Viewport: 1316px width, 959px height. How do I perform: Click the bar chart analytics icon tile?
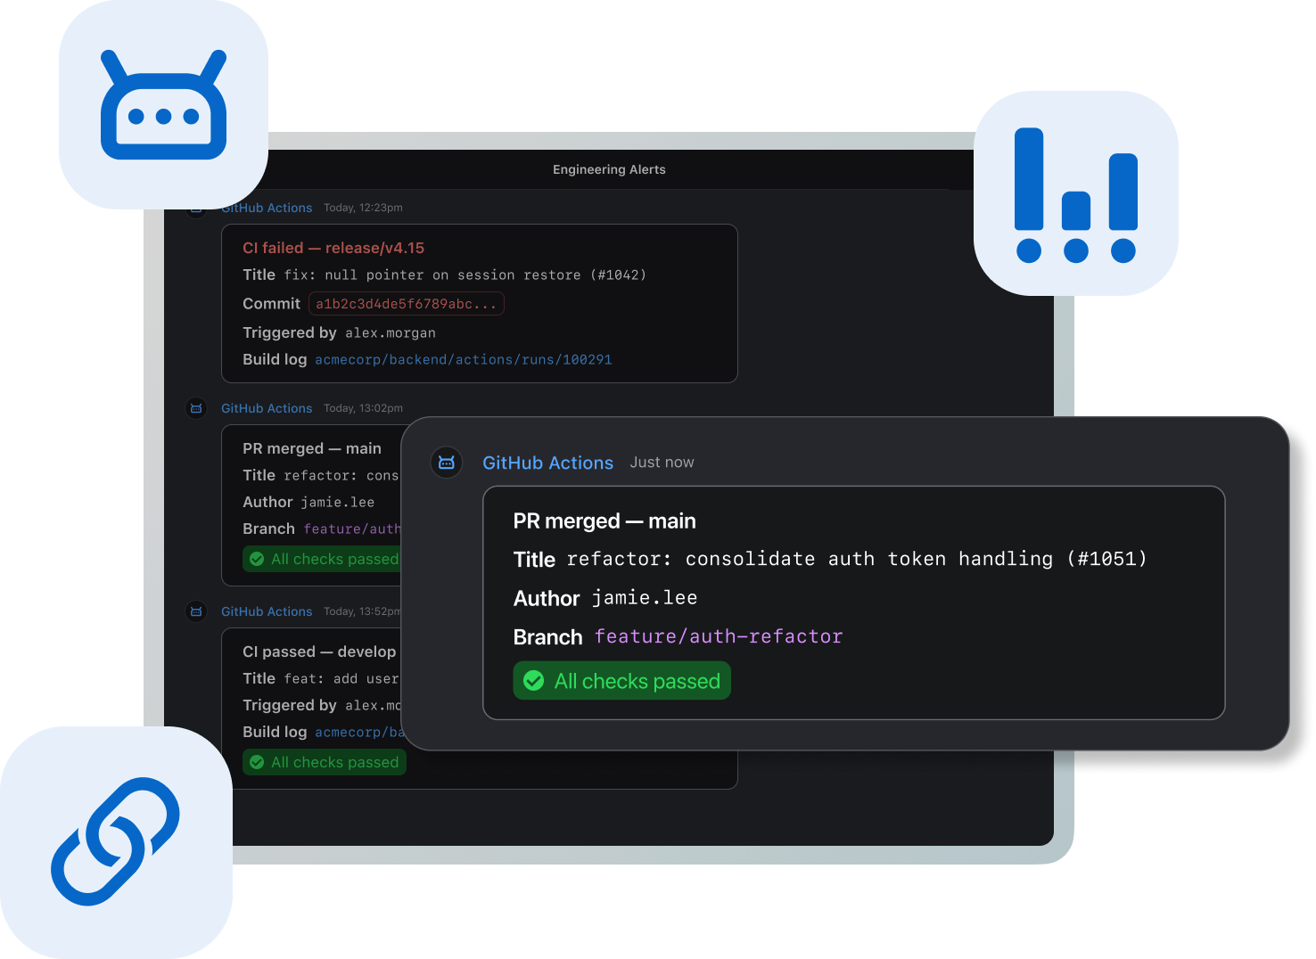(1075, 193)
